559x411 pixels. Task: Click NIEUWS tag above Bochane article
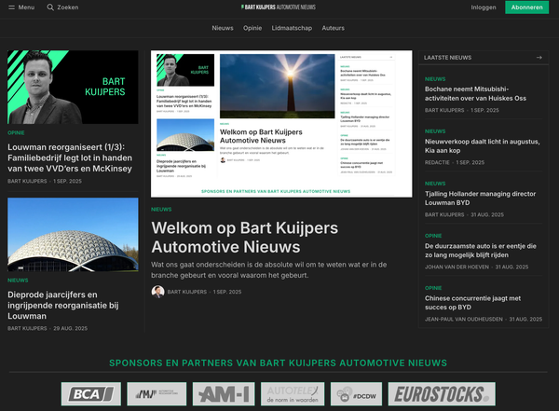coord(435,79)
